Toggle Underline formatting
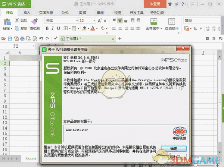 [59, 28]
